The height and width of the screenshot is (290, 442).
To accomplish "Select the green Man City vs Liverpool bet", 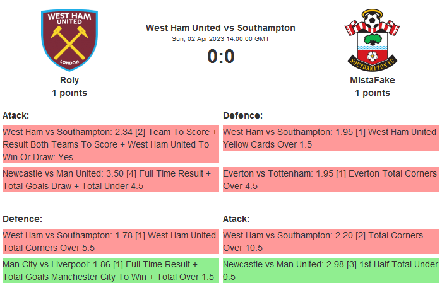I will pos(110,270).
